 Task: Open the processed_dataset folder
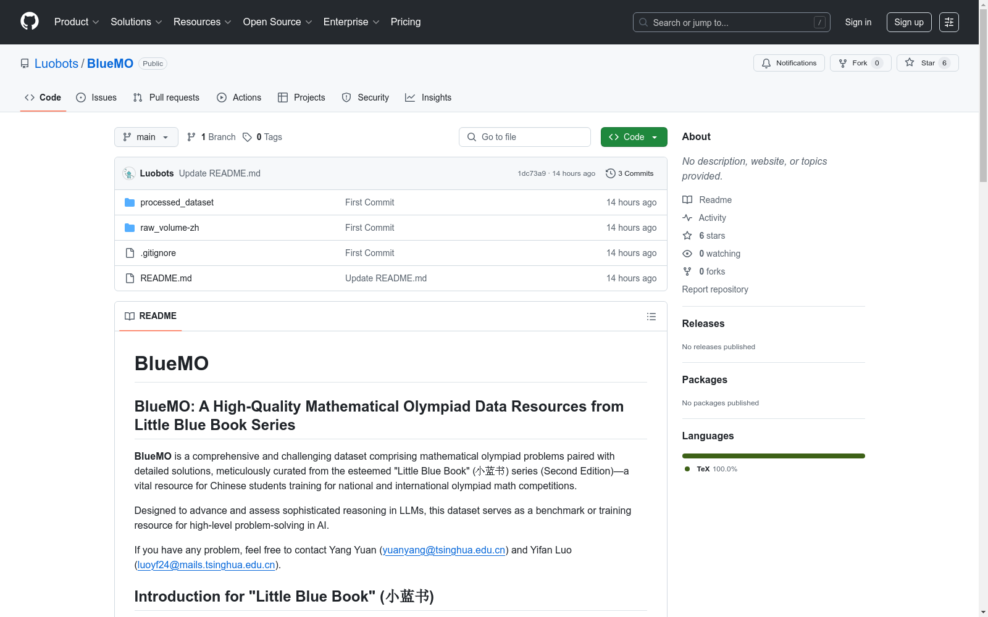point(177,202)
